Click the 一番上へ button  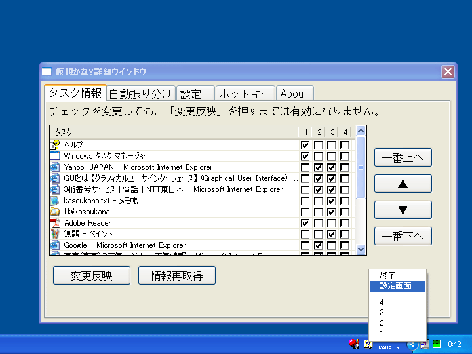[x=403, y=157]
